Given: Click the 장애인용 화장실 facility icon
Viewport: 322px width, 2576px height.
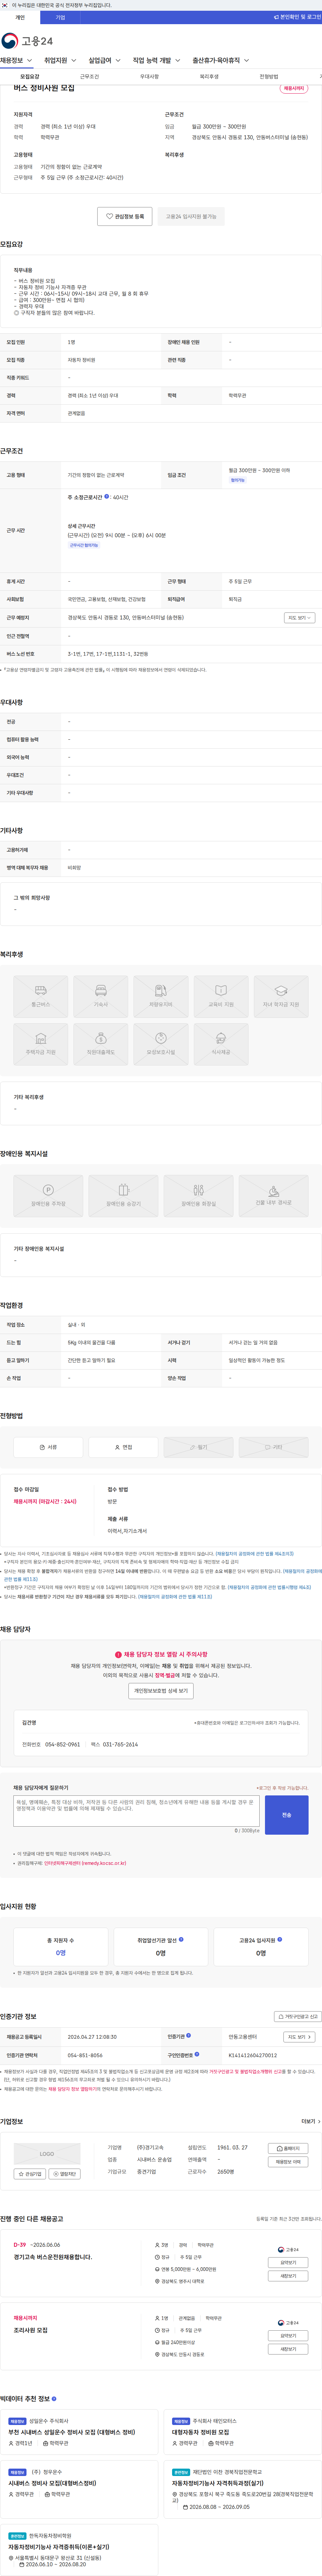Looking at the screenshot, I should (198, 1196).
